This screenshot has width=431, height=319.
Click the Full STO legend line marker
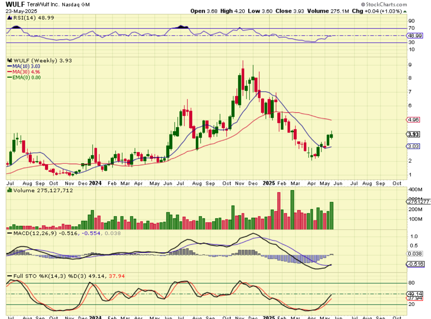tap(9, 276)
